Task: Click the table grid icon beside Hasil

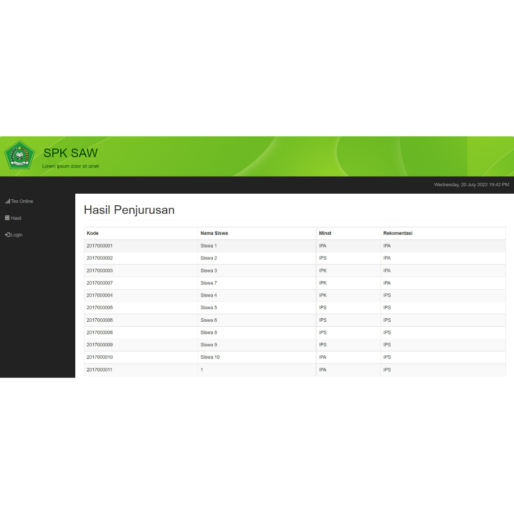Action: (7, 218)
